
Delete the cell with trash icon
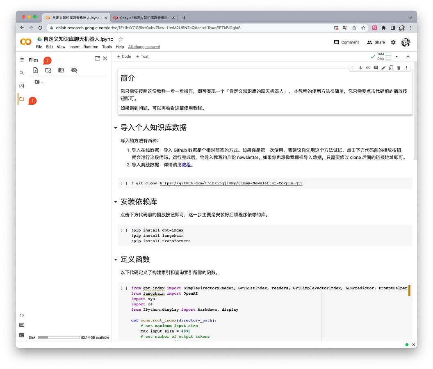point(399,68)
